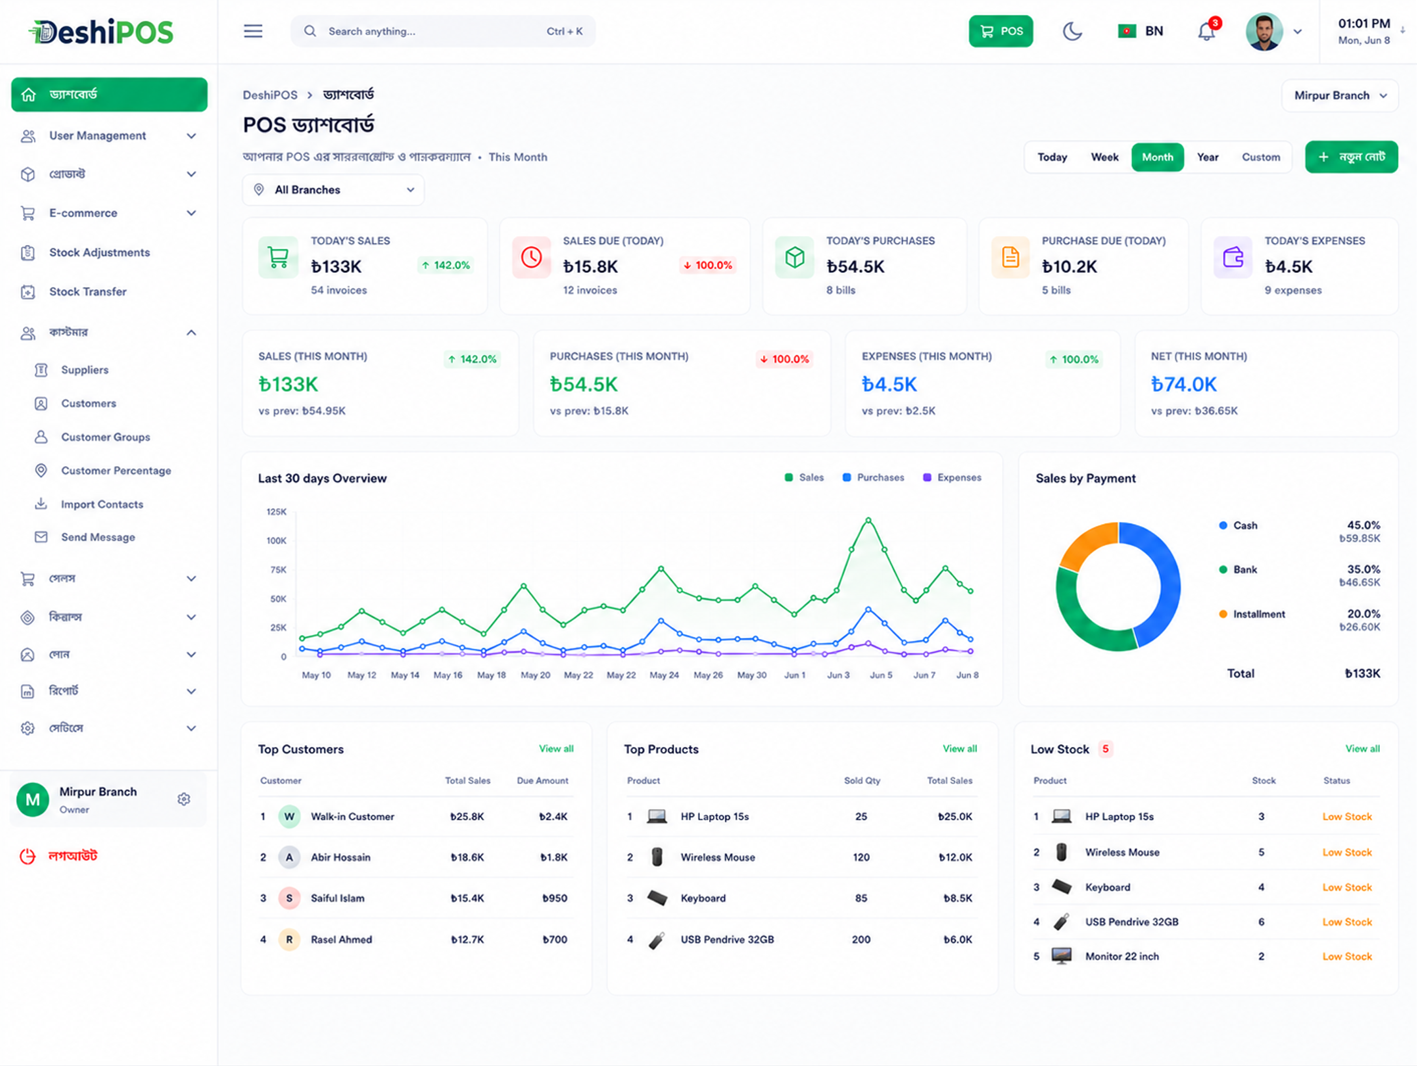
Task: Click the red logout icon
Action: click(28, 856)
